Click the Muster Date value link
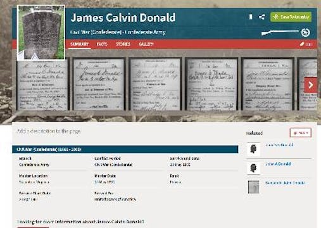The image size is (321, 228). [x=104, y=182]
